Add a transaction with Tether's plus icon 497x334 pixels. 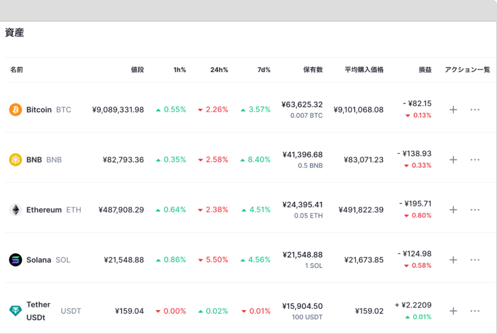[x=453, y=311]
